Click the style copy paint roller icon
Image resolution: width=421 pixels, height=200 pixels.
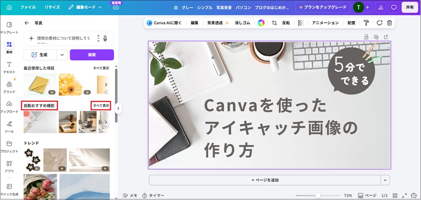coord(366,23)
